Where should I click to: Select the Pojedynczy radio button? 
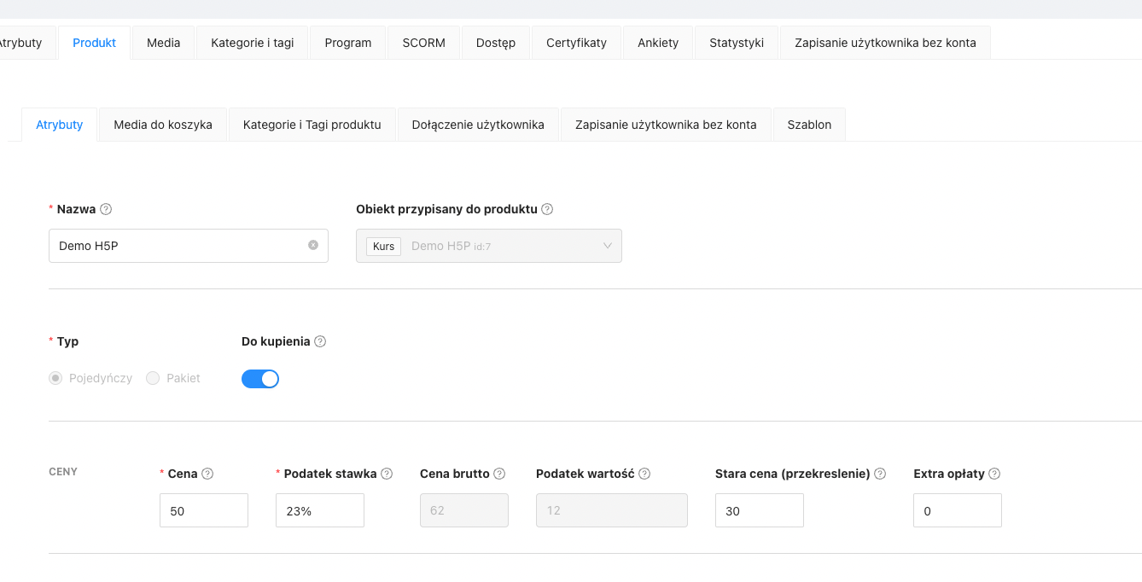pyautogui.click(x=55, y=377)
